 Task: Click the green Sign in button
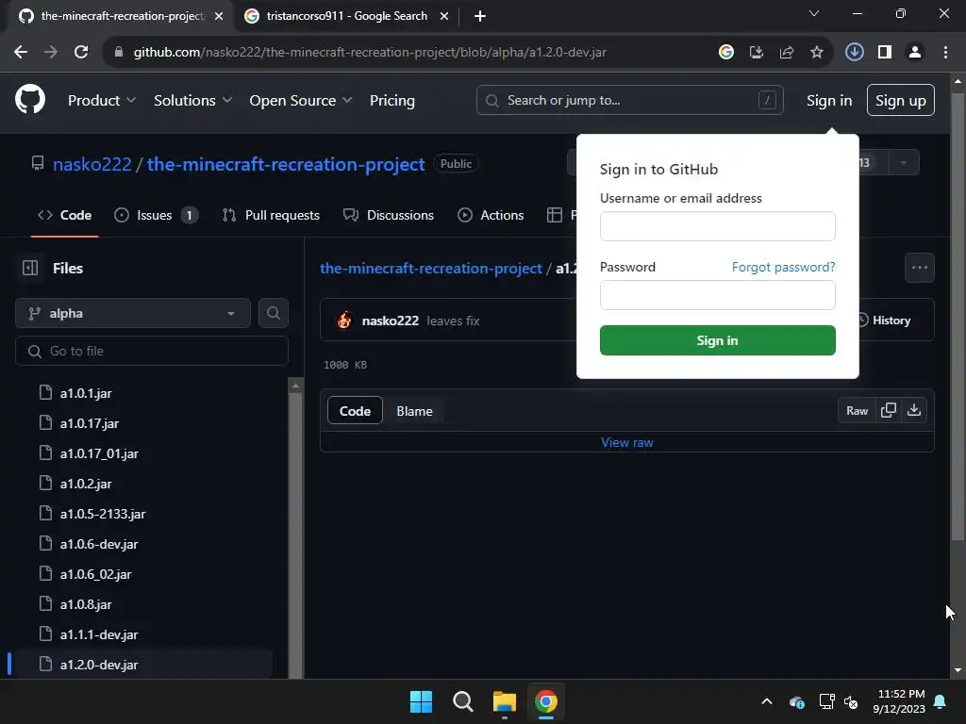(717, 340)
